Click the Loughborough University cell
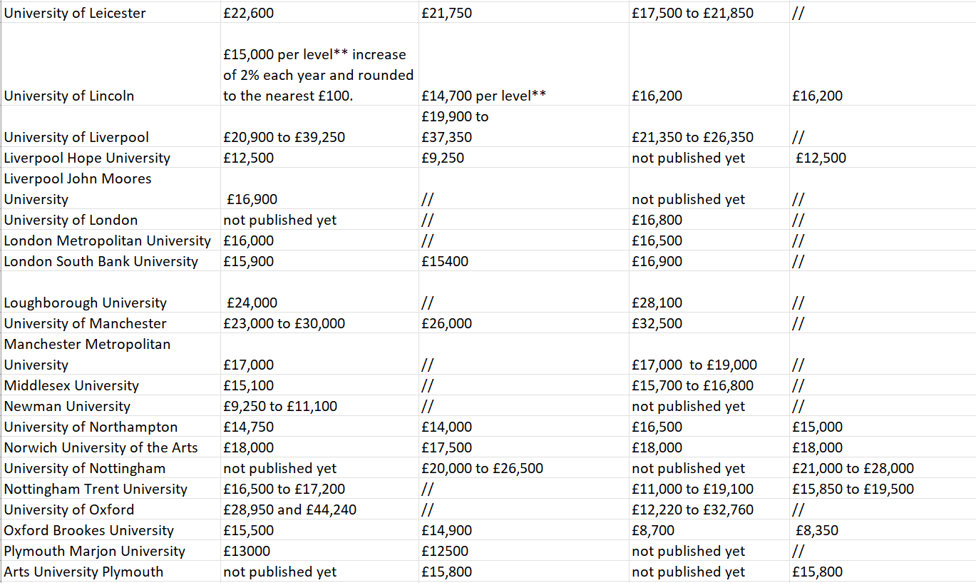Viewport: 976px width, 583px height. tap(85, 303)
